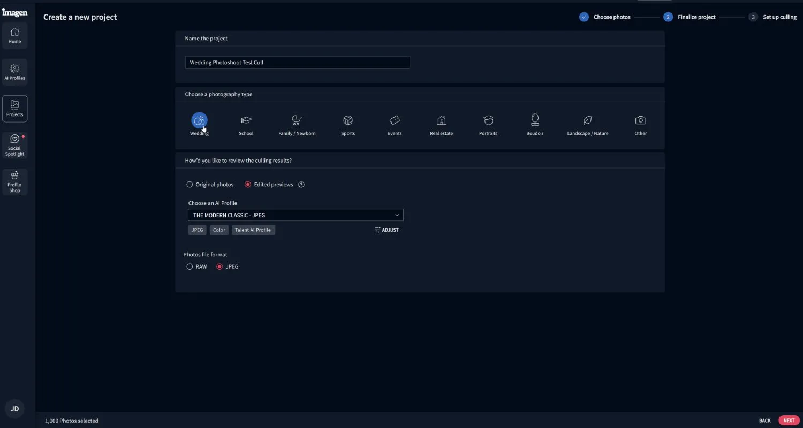Click ADJUST to tweak profile settings

click(x=387, y=230)
